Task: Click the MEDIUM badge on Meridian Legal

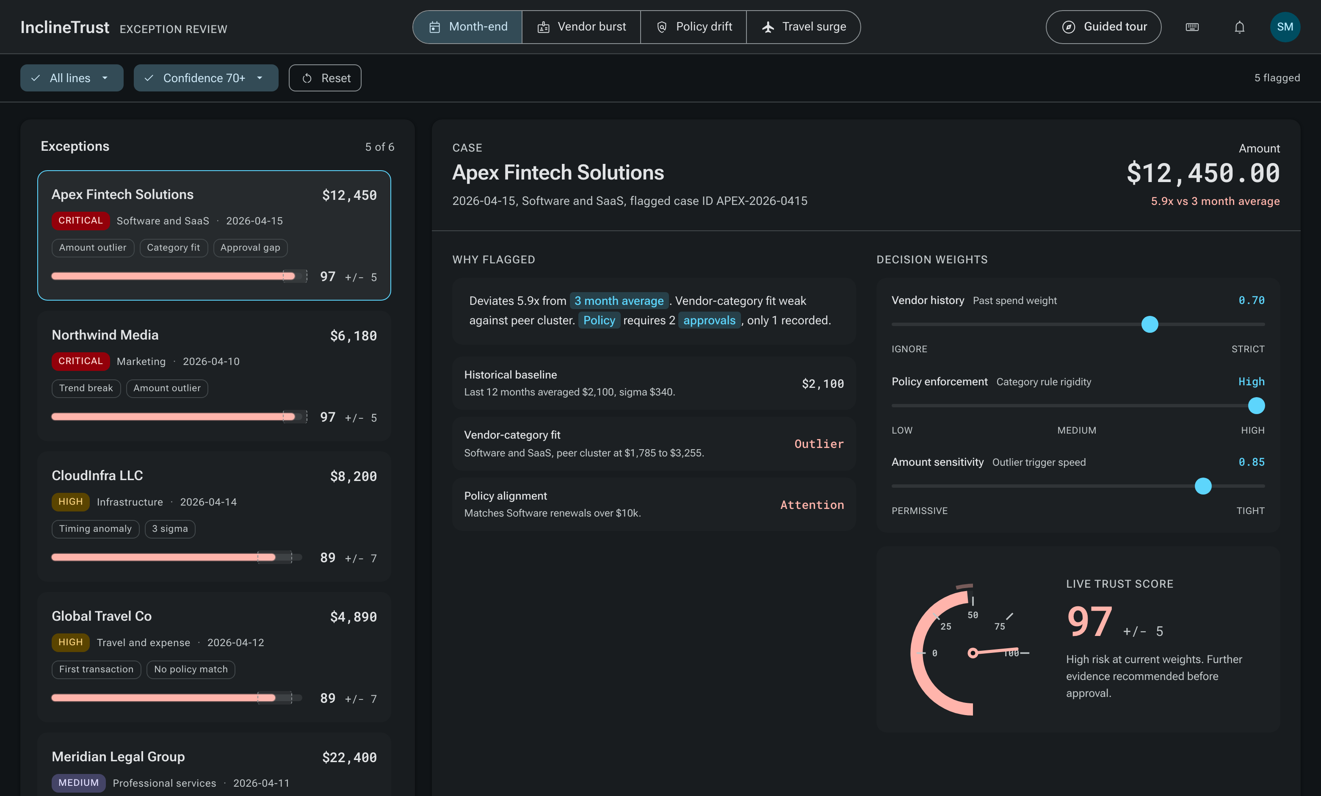Action: (x=78, y=782)
